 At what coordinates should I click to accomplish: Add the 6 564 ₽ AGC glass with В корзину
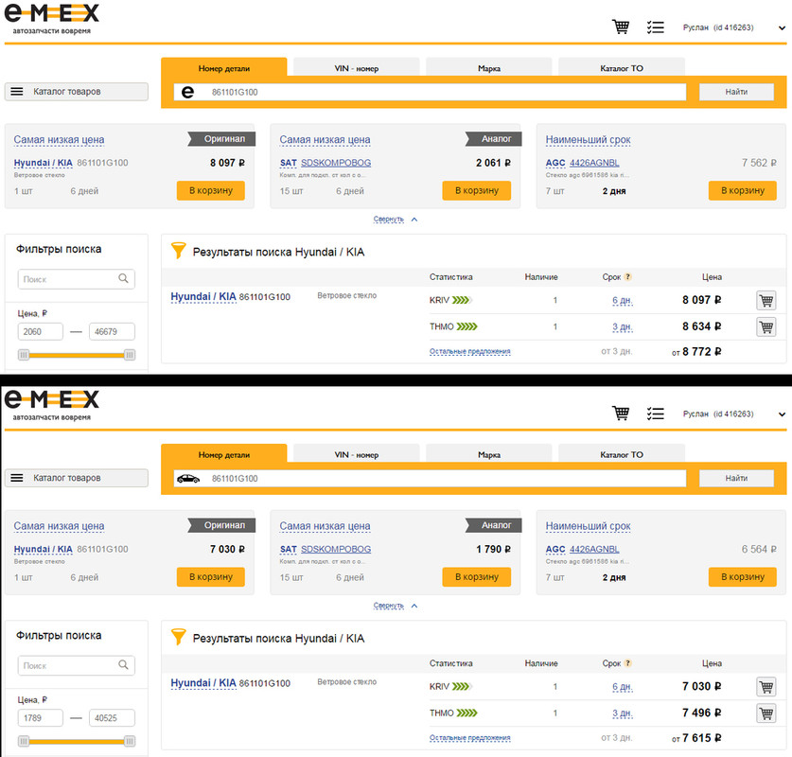point(743,576)
